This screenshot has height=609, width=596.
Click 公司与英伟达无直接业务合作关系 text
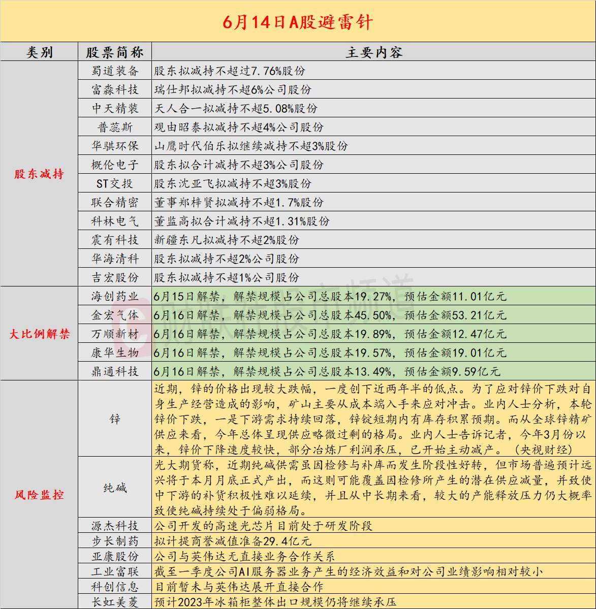[245, 556]
